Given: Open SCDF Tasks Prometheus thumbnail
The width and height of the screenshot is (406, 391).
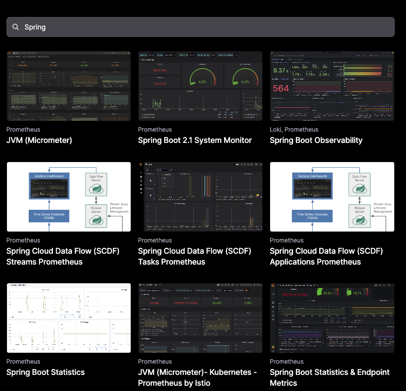Looking at the screenshot, I should (x=200, y=197).
